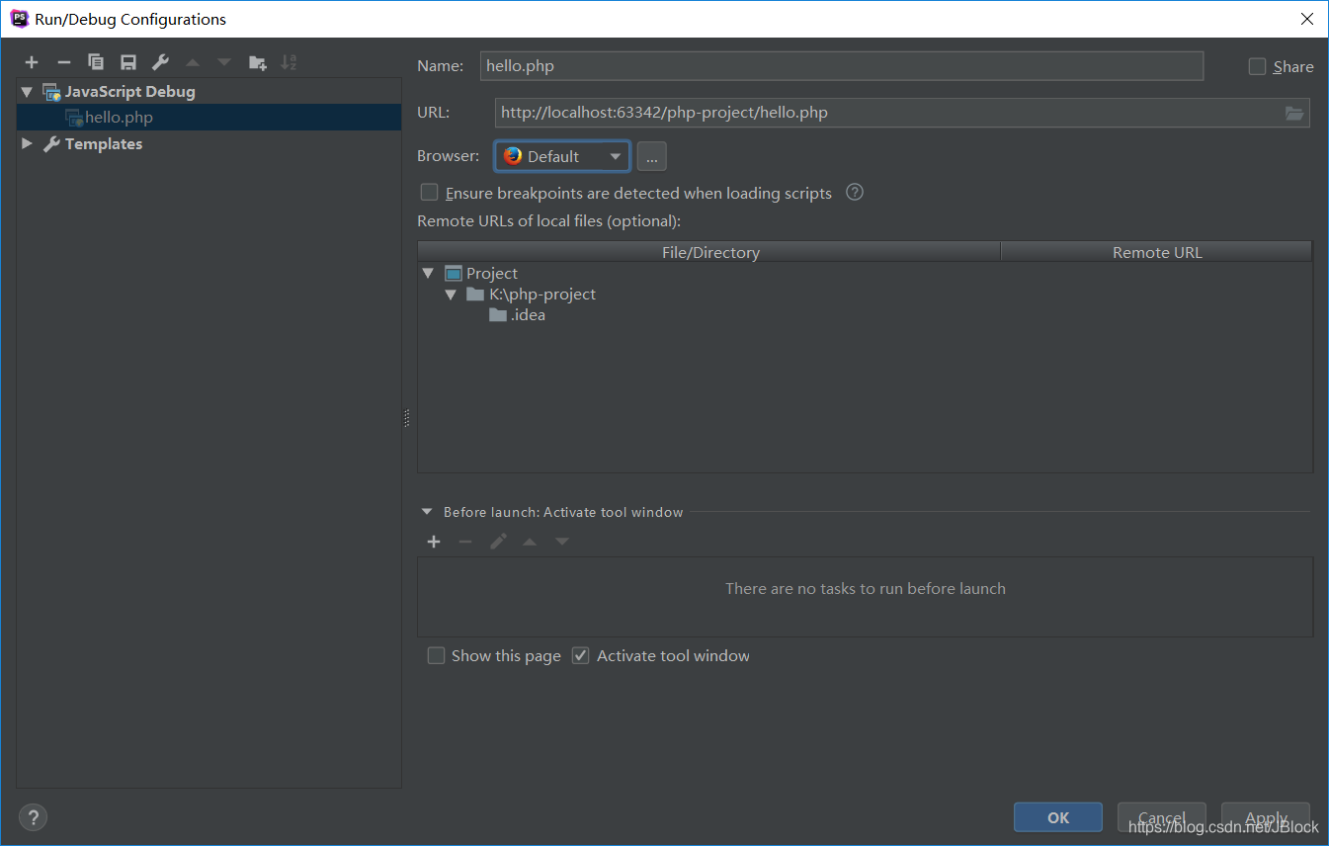Close the Run/Debug Configurations dialog
The image size is (1329, 846).
[x=1307, y=19]
